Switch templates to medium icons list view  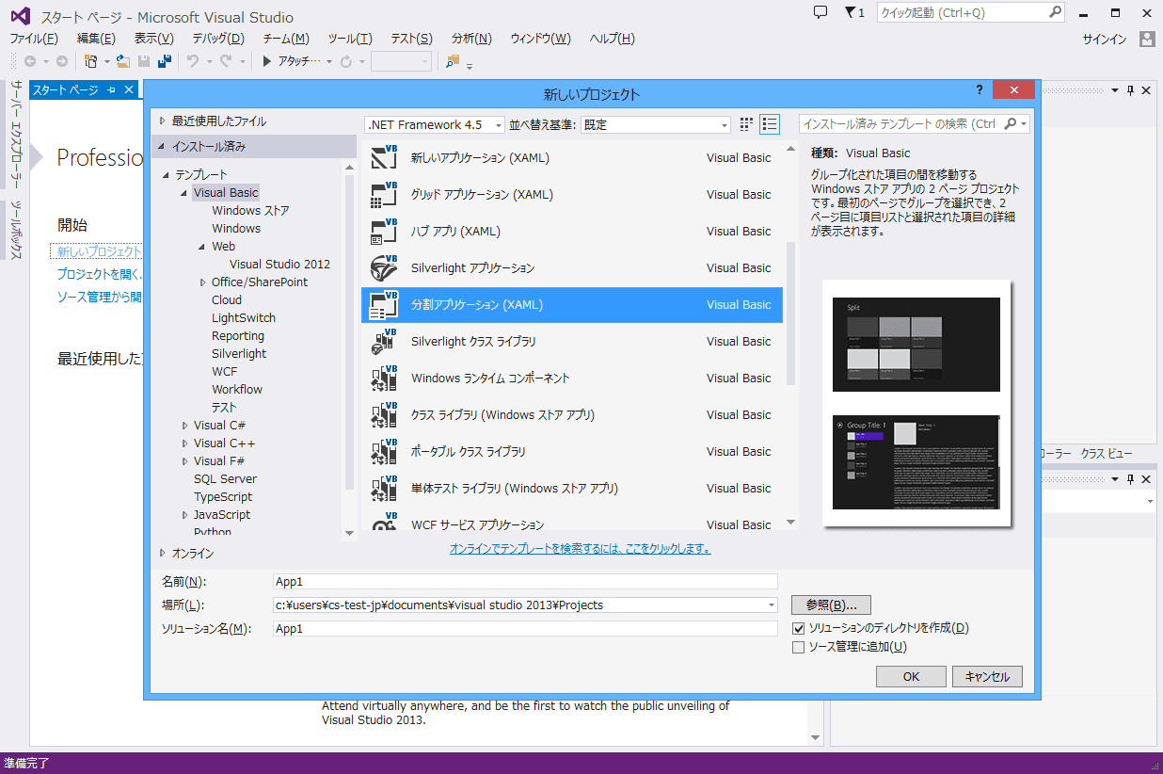[770, 124]
